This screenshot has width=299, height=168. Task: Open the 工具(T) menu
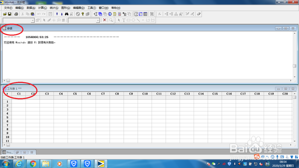[x=92, y=8]
